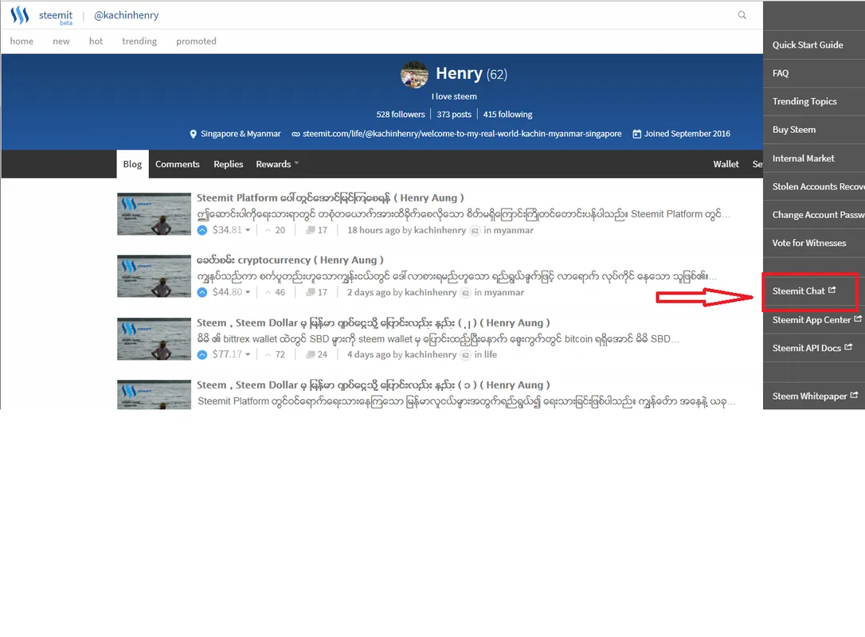Screen dimensions: 865x637
Task: Go to the home feed
Action: [22, 41]
